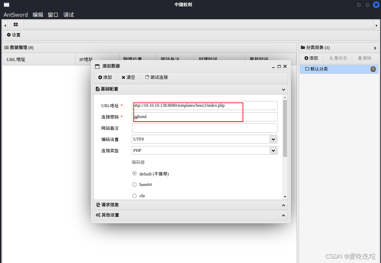Click the 删除 category button
This screenshot has height=263, width=381.
[x=365, y=58]
